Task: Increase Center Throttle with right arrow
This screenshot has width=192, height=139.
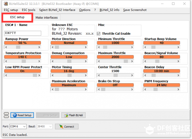Action: click(132, 75)
